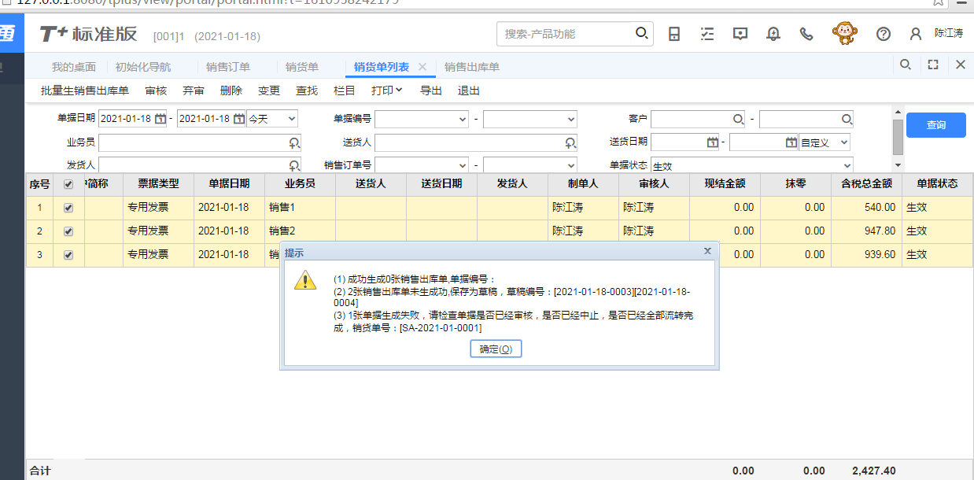Uncheck the checkbox for row 2 (销售2)
974x480 pixels.
[68, 231]
